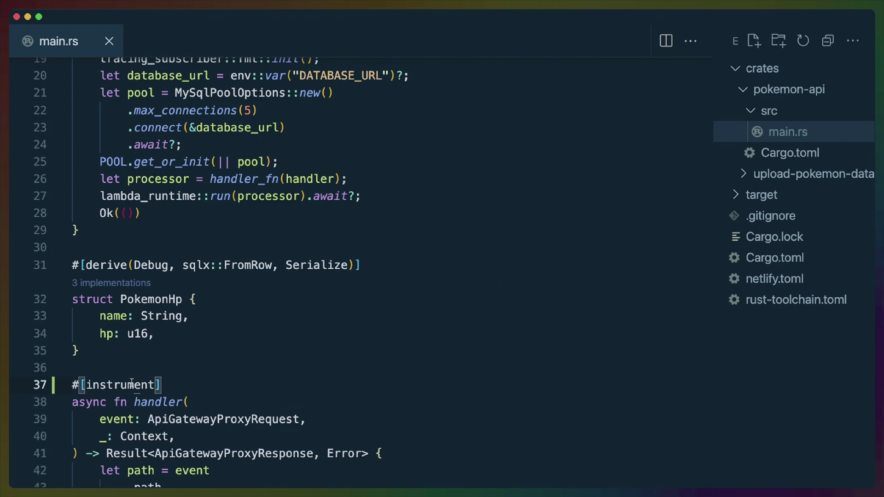Toggle the split editor layout

(x=666, y=41)
